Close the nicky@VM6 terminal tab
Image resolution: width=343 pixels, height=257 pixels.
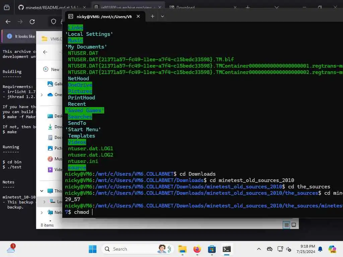[x=138, y=16]
